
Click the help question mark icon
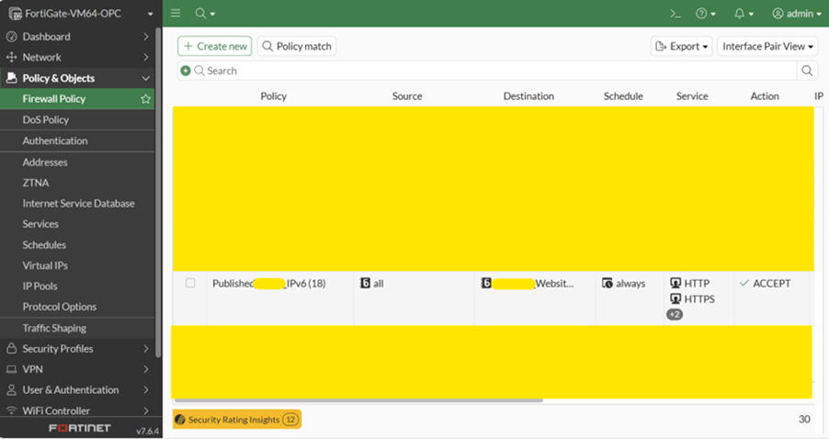click(x=705, y=14)
